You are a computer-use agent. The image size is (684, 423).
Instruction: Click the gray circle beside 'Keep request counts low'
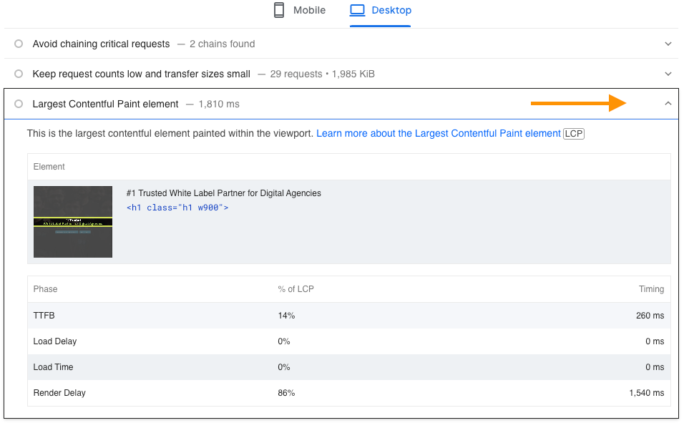(19, 74)
